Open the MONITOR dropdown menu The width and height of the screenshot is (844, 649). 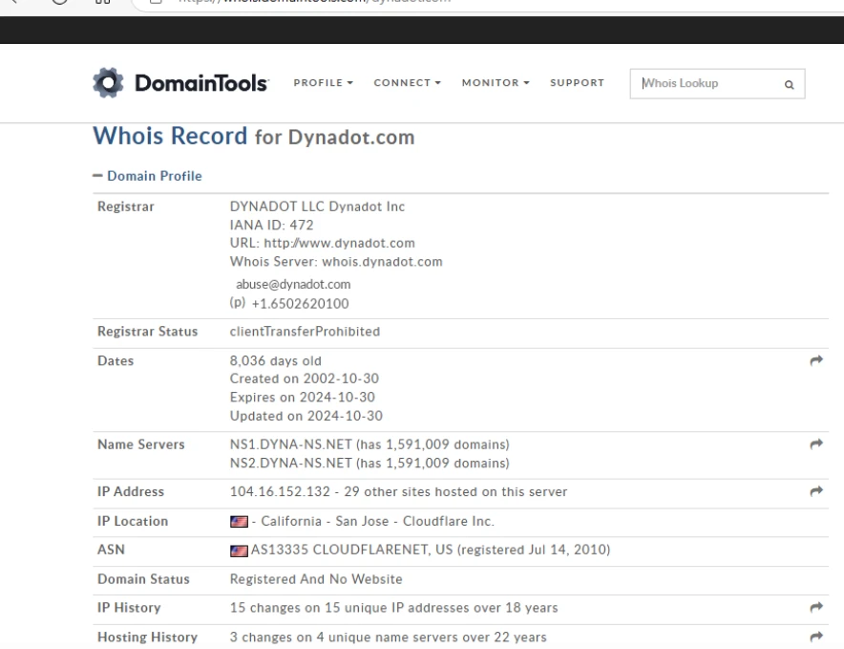[x=496, y=83]
